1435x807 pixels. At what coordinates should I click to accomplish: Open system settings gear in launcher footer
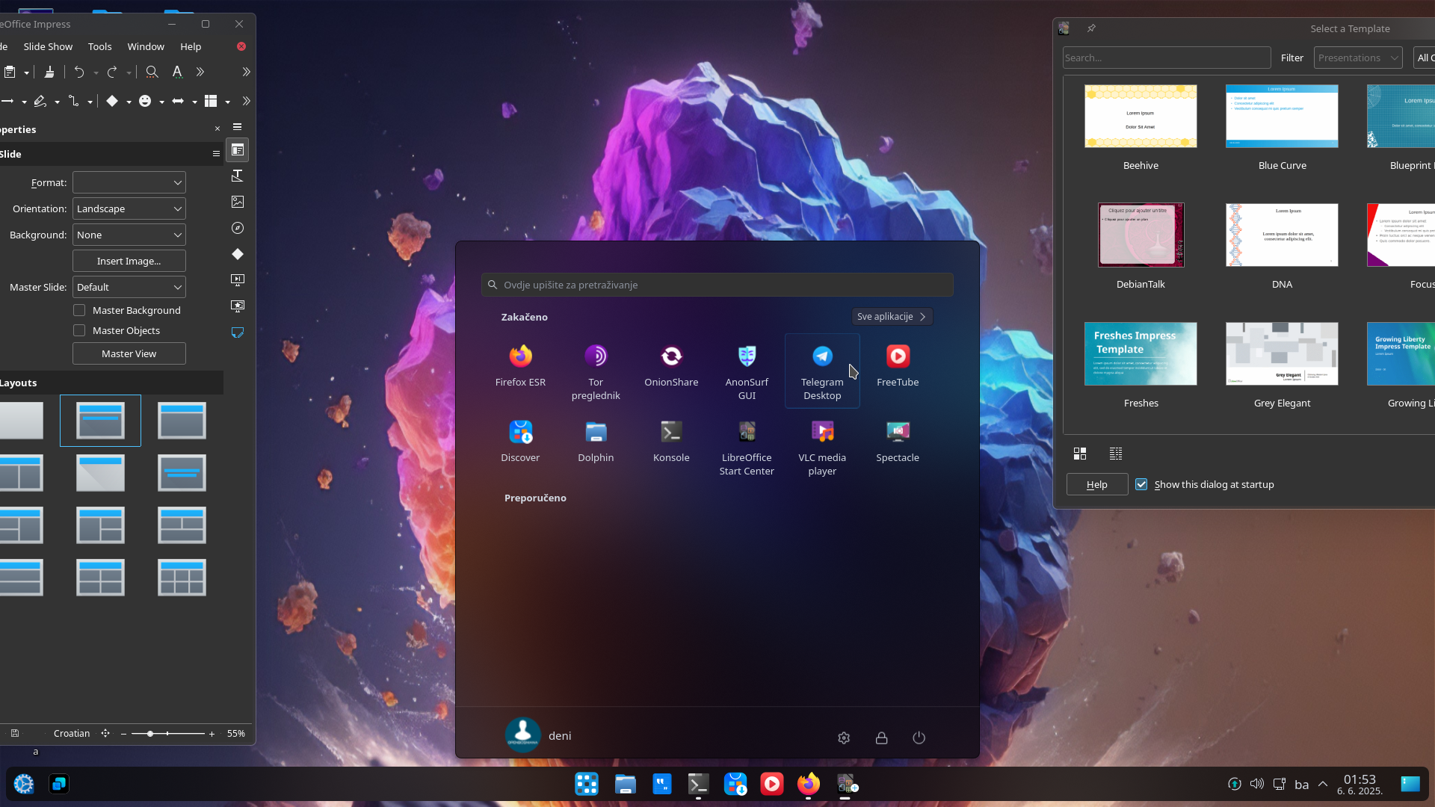(844, 738)
